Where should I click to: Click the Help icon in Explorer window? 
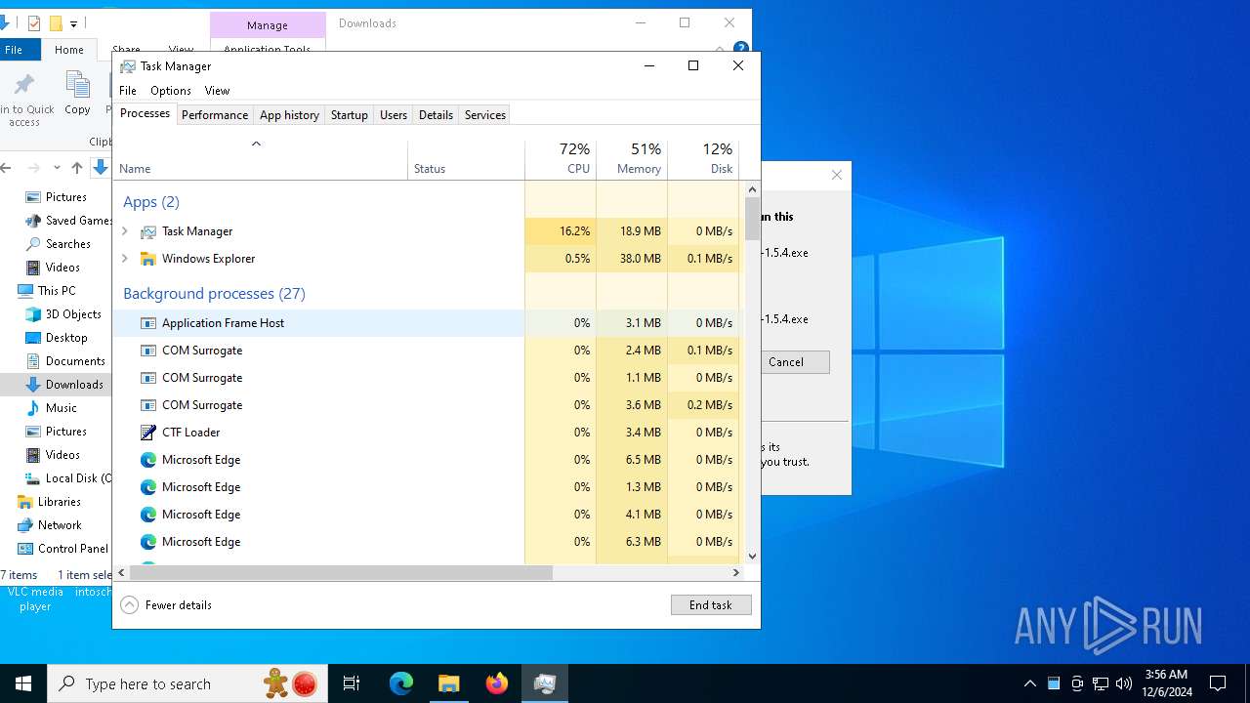(741, 48)
